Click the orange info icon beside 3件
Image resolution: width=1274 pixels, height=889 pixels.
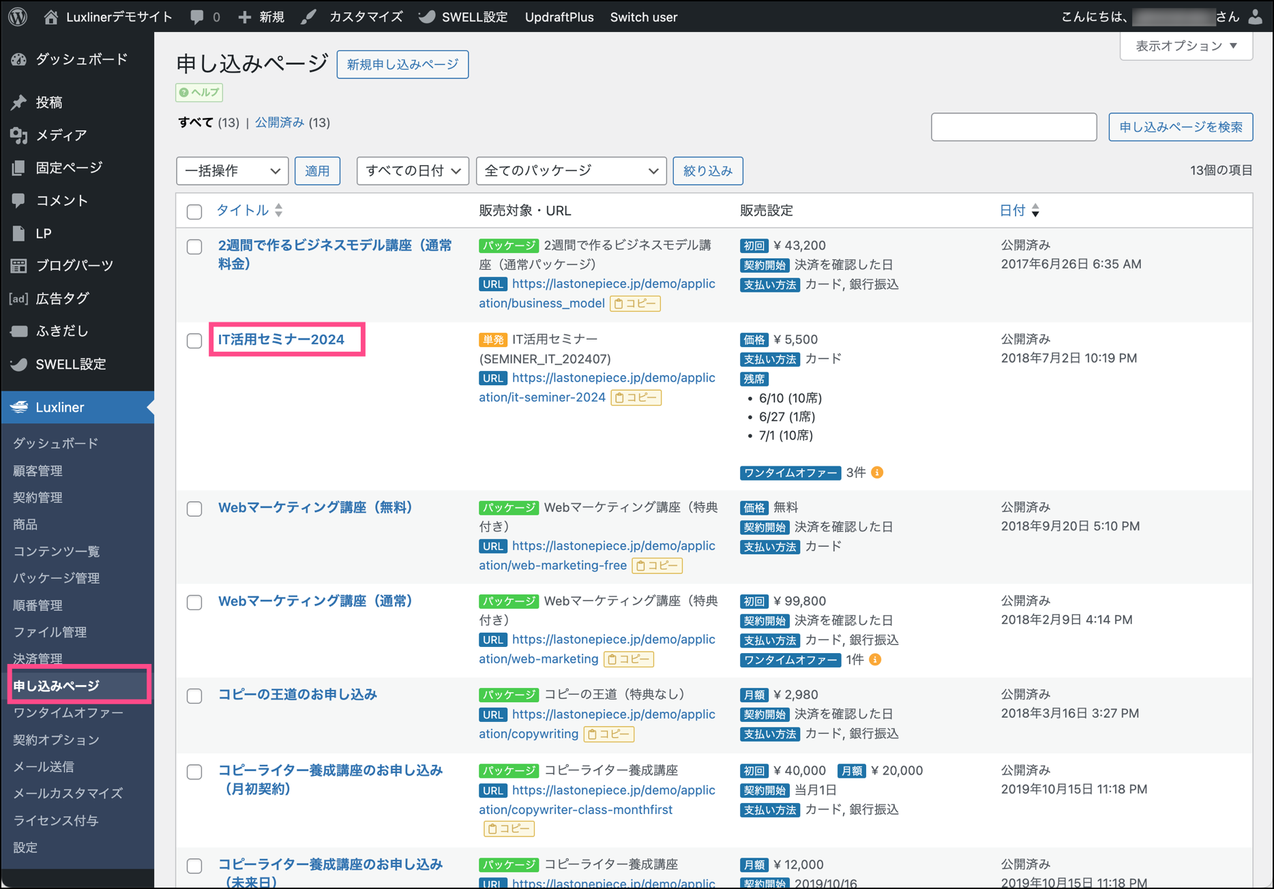[x=878, y=472]
